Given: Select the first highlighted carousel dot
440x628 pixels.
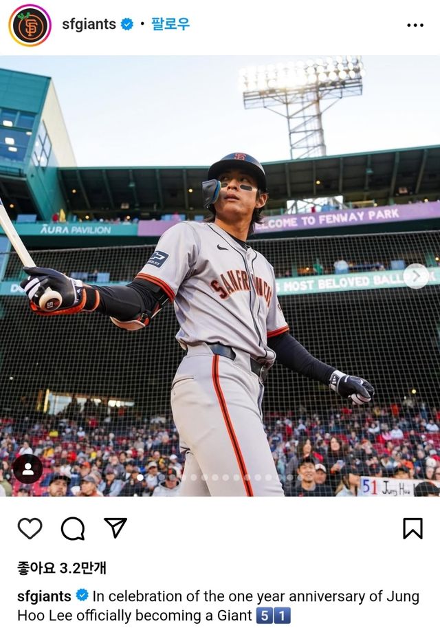Looking at the screenshot, I should [140, 477].
